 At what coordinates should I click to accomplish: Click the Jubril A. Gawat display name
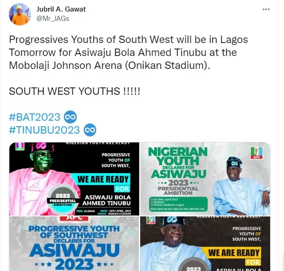pos(61,9)
